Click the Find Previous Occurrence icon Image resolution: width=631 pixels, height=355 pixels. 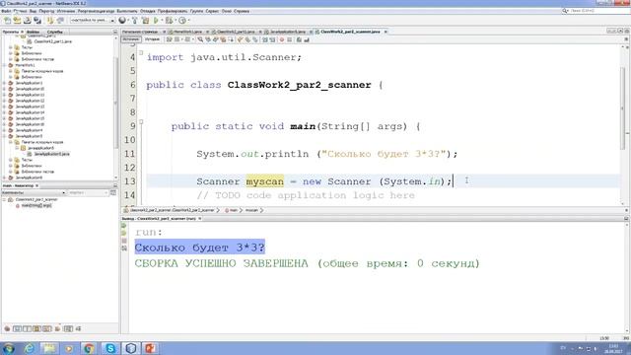coord(208,39)
